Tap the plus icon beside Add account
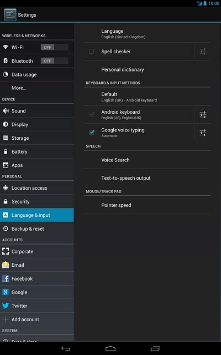This screenshot has width=221, height=355. [x=6, y=319]
